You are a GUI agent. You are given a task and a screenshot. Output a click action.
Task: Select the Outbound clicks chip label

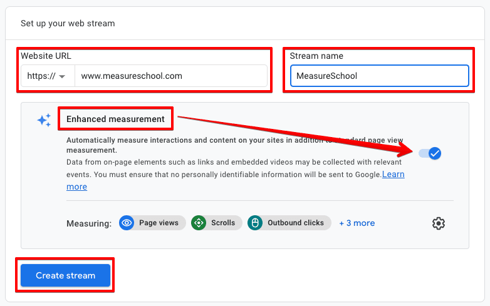tap(296, 223)
